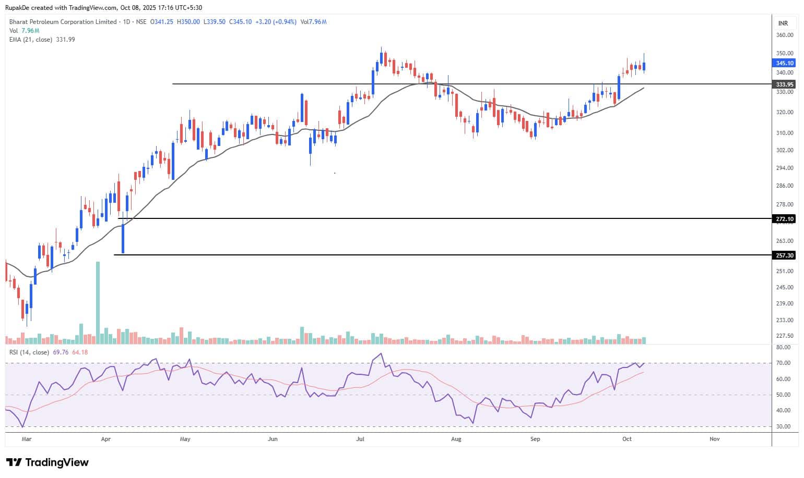
Task: Click the 70.00 level on RSI scale
Action: pyautogui.click(x=783, y=363)
